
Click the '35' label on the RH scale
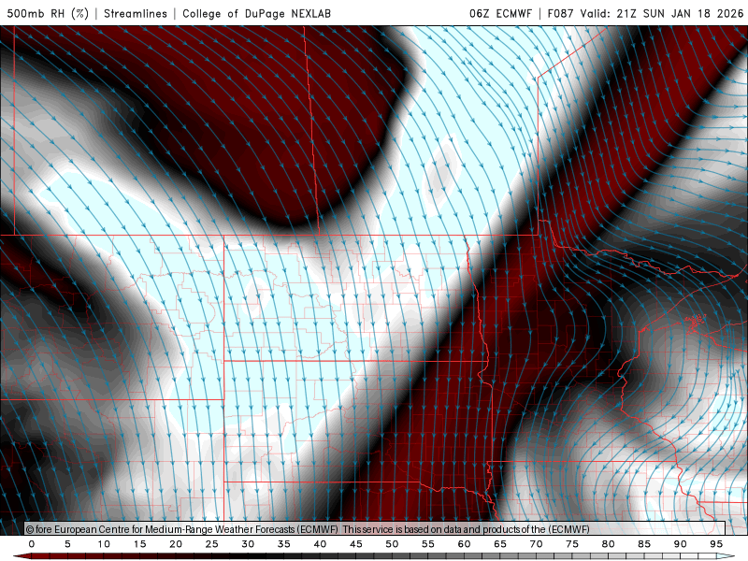284,544
